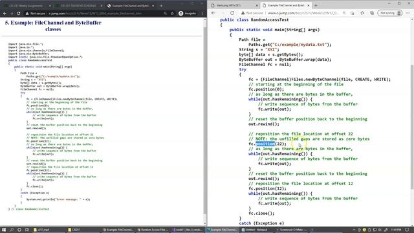Close the blank.png tab in Edge

pyautogui.click(x=257, y=5)
